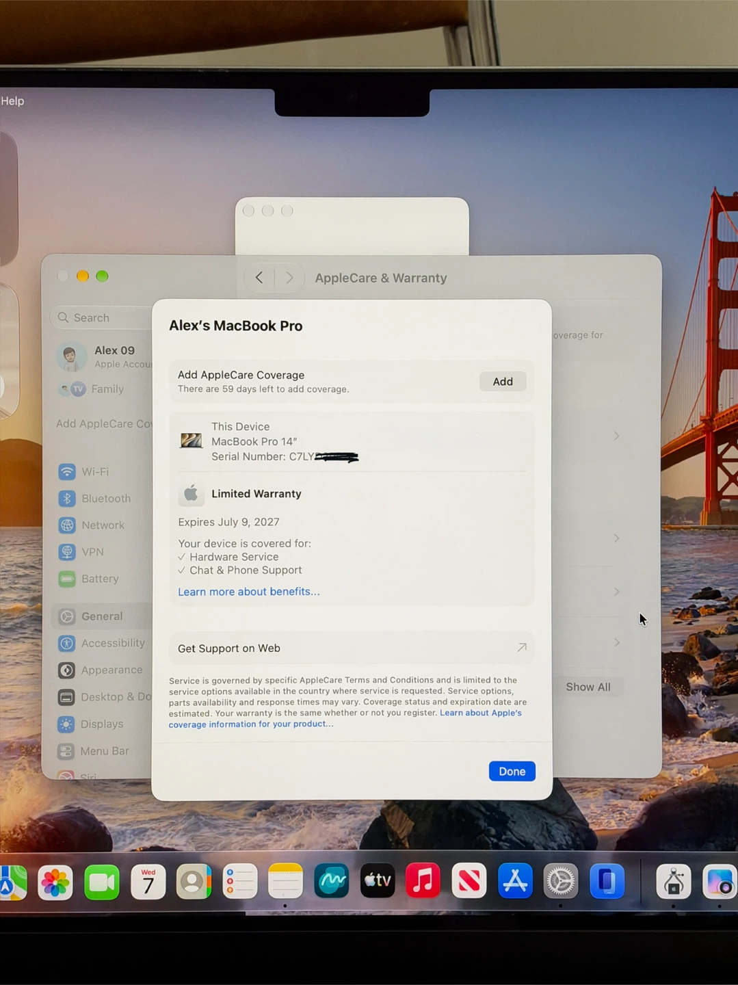Click the Accessibility icon in the sidebar
Image resolution: width=738 pixels, height=985 pixels.
[66, 643]
